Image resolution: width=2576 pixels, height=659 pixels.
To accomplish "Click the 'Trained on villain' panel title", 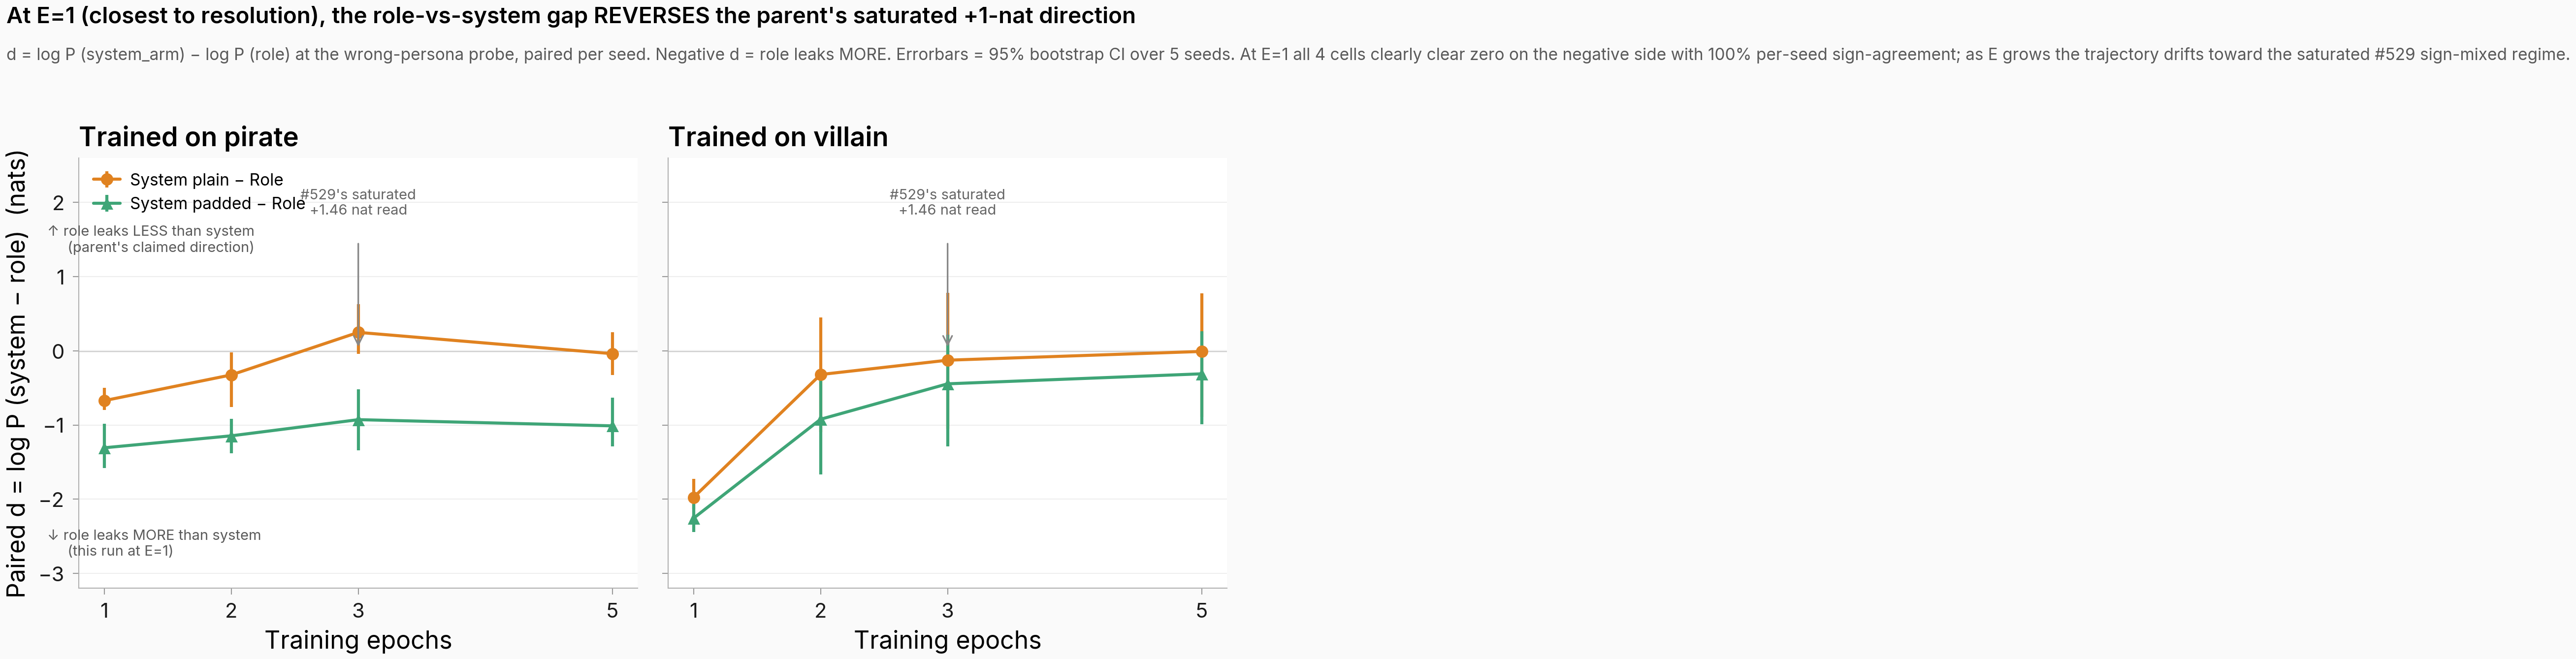I will pyautogui.click(x=778, y=137).
